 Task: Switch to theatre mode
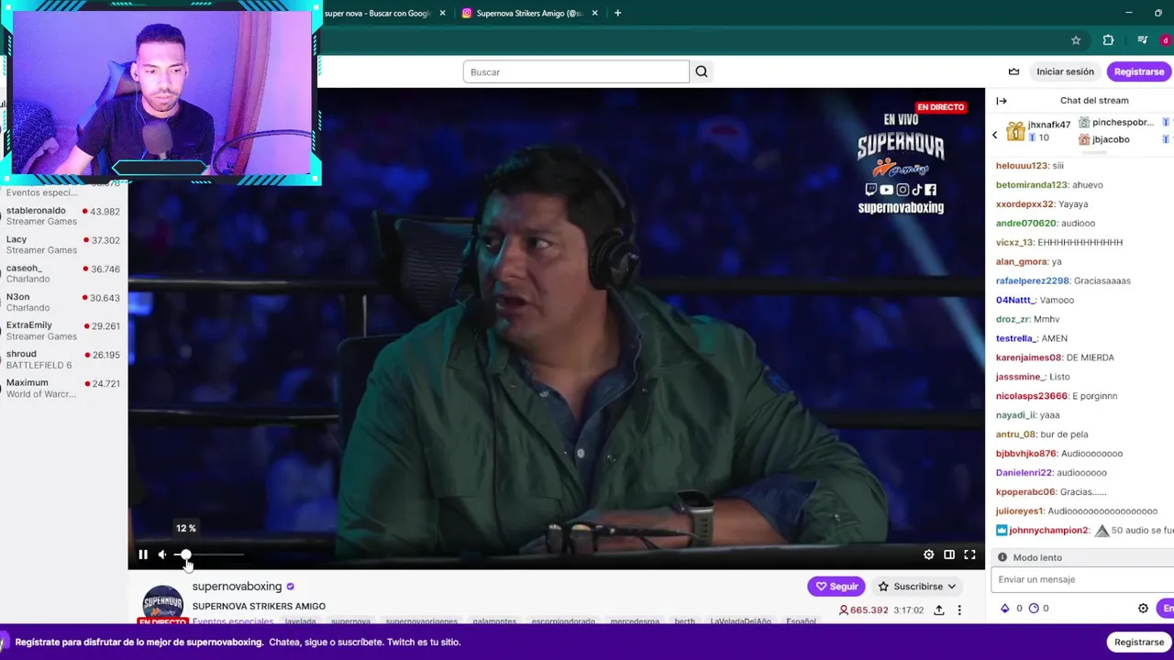[x=949, y=555]
